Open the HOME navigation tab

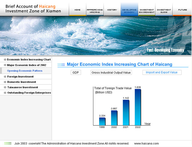pos(77,10)
